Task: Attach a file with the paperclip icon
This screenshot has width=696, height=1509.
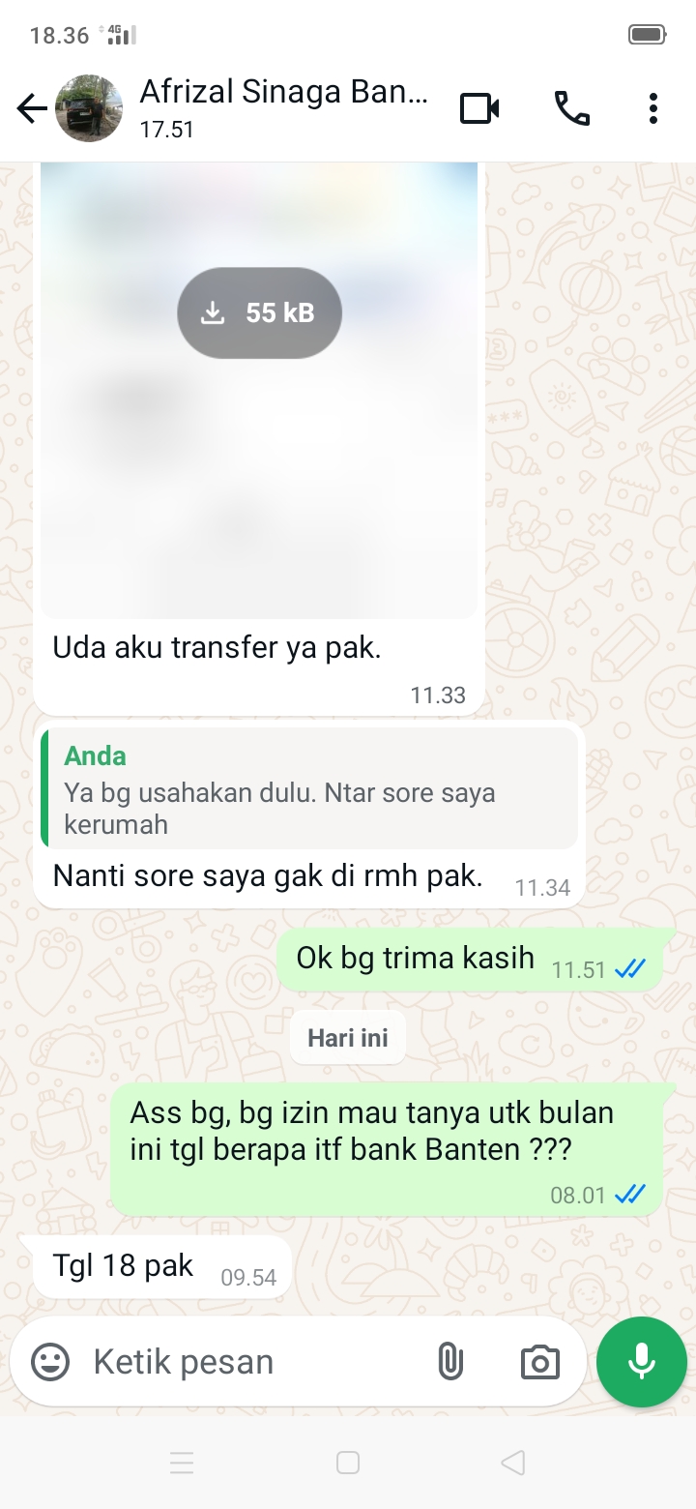Action: coord(450,1362)
